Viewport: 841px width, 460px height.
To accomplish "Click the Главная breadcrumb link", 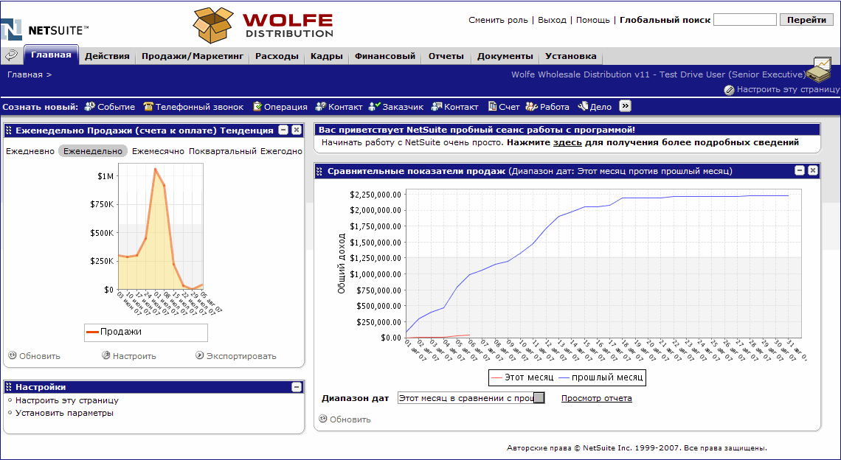I will pyautogui.click(x=24, y=74).
